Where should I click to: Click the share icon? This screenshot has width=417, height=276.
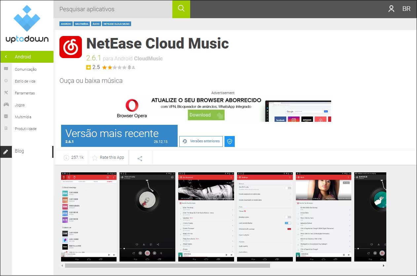(x=140, y=158)
